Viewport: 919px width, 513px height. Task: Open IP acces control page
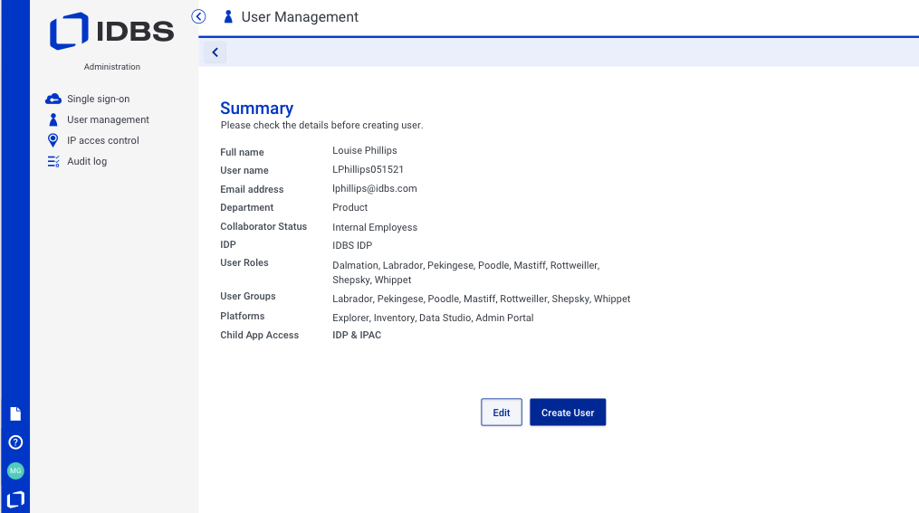102,140
